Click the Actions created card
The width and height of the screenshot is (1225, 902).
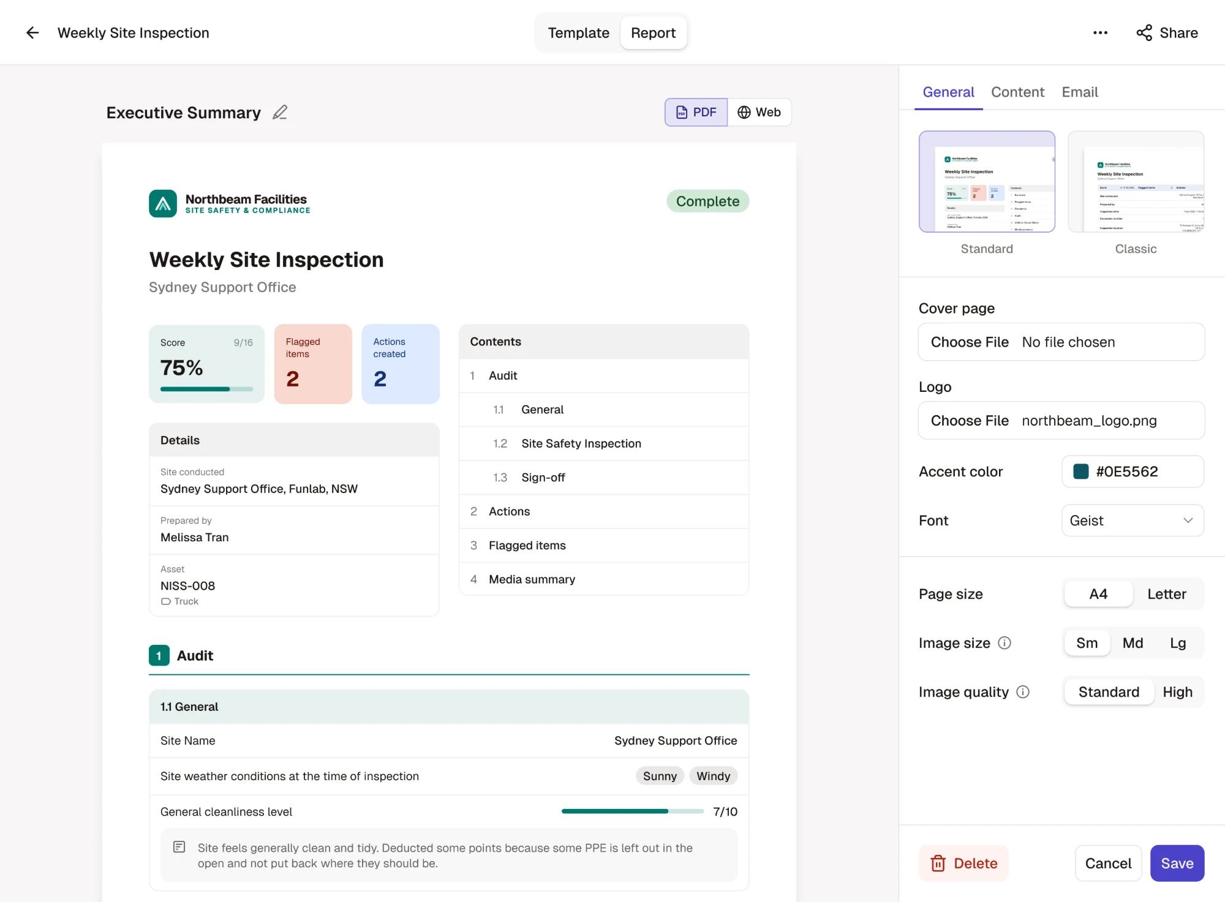[401, 364]
